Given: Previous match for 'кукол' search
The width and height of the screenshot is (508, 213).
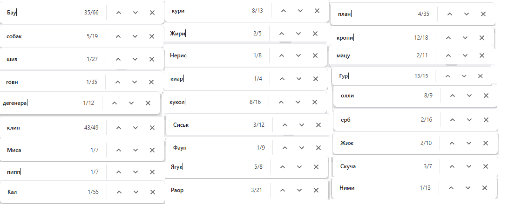Looking at the screenshot, I should click(x=282, y=102).
